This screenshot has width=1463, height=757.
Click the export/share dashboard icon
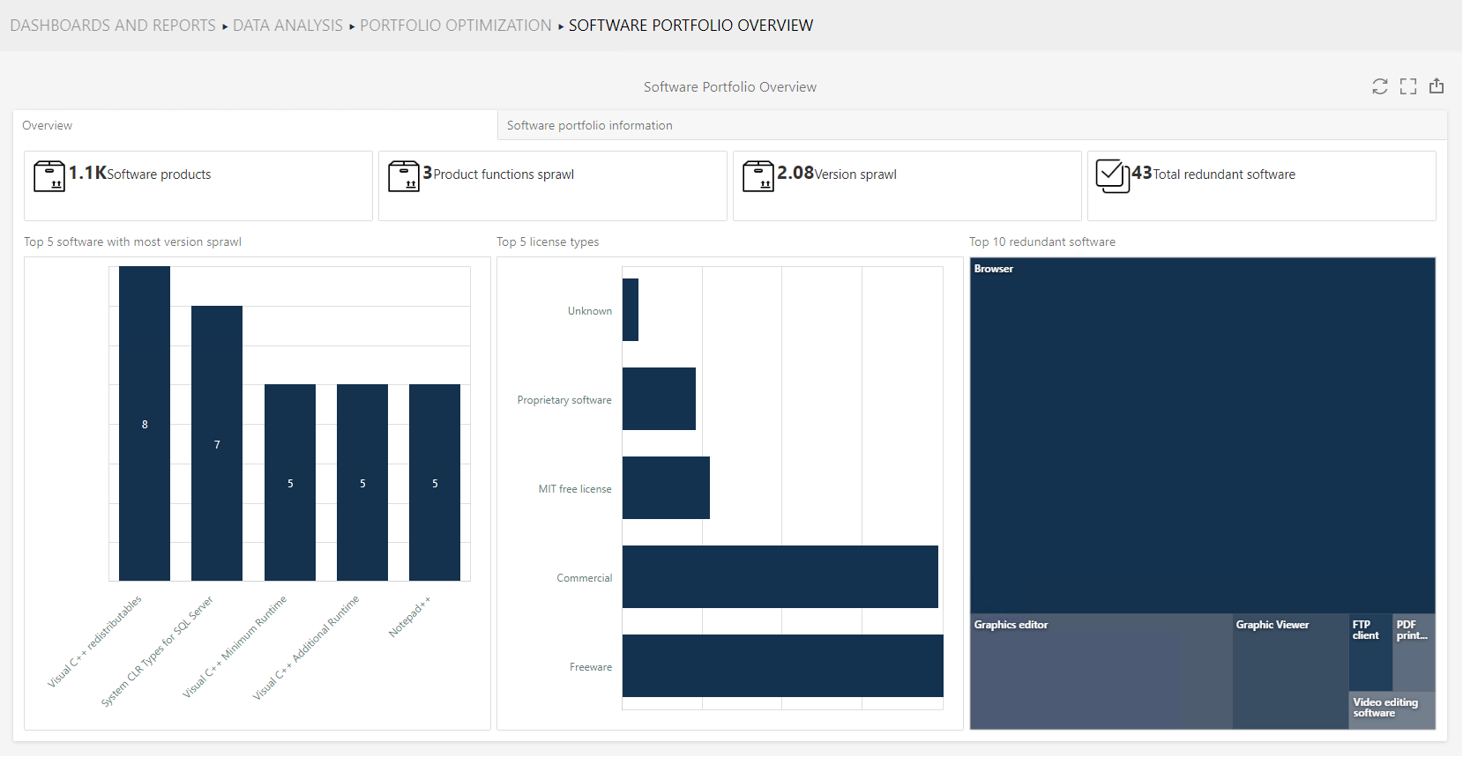(1437, 85)
